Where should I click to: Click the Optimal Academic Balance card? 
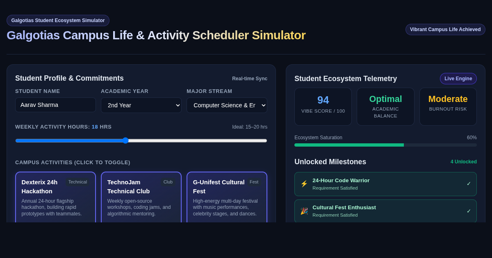tap(385, 106)
